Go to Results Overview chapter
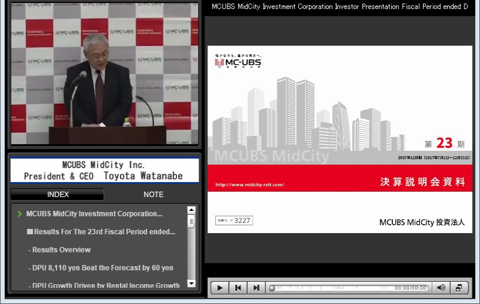Screen dimensions: 480x304 coord(61,250)
